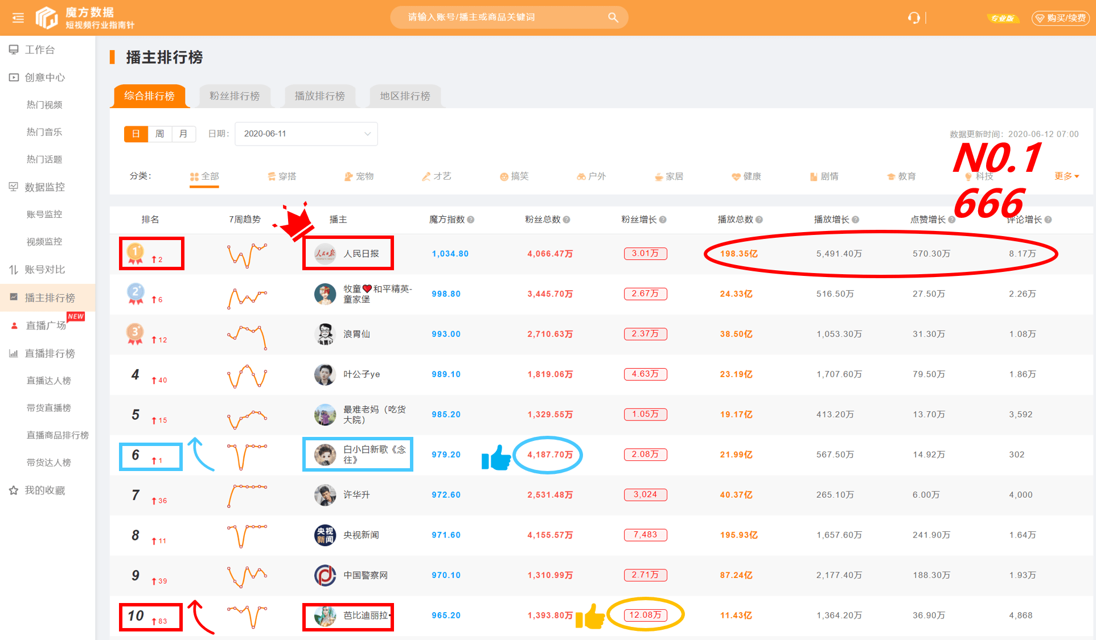1096x640 pixels.
Task: Open 许华升 profile avatar
Action: coord(325,495)
